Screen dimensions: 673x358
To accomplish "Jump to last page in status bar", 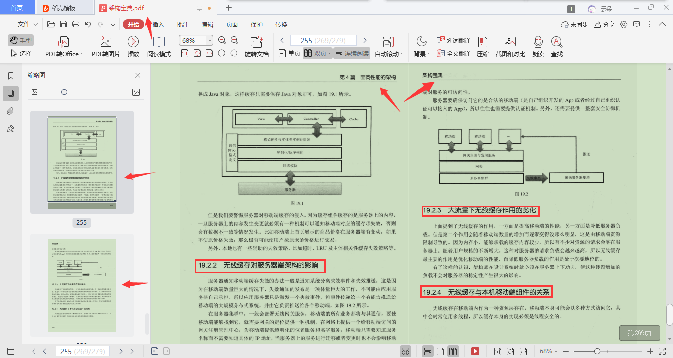I will pos(133,351).
